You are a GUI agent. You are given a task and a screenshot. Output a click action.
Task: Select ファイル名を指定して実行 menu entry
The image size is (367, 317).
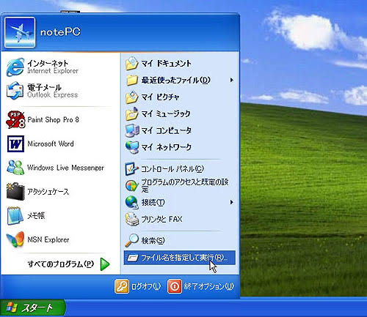pos(180,258)
